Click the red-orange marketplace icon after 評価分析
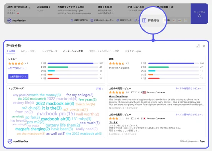Image resolution: width=212 pixels, height=151 pixels. 164,20
